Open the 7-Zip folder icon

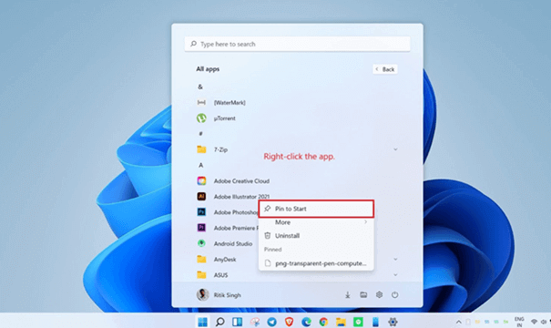click(x=201, y=149)
